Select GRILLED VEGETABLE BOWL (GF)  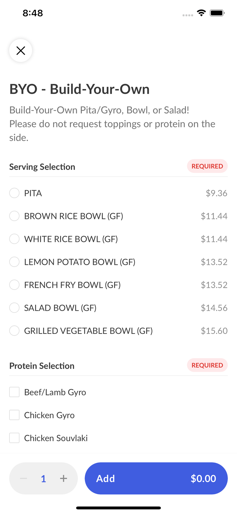pyautogui.click(x=14, y=331)
